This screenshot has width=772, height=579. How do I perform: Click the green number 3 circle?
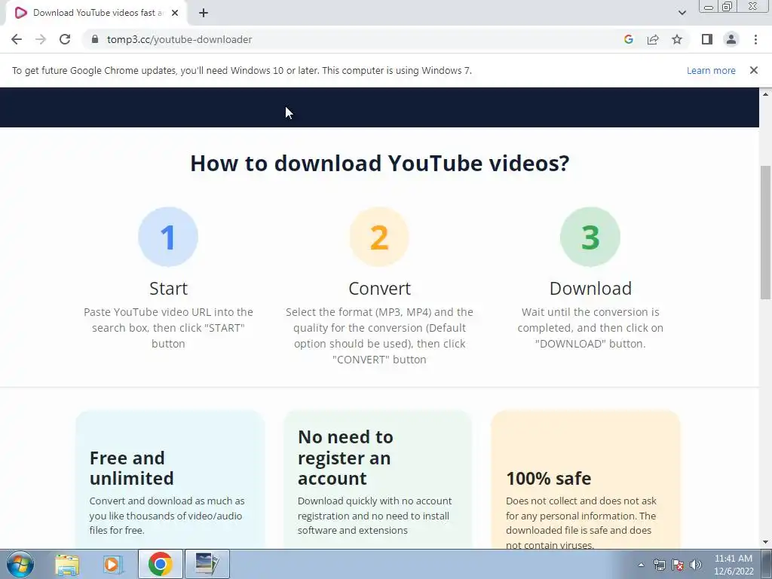click(590, 237)
